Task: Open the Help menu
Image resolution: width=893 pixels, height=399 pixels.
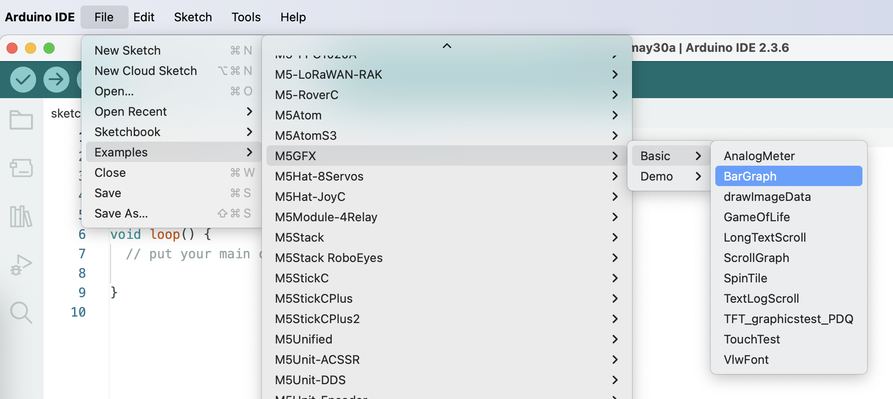Action: (293, 17)
